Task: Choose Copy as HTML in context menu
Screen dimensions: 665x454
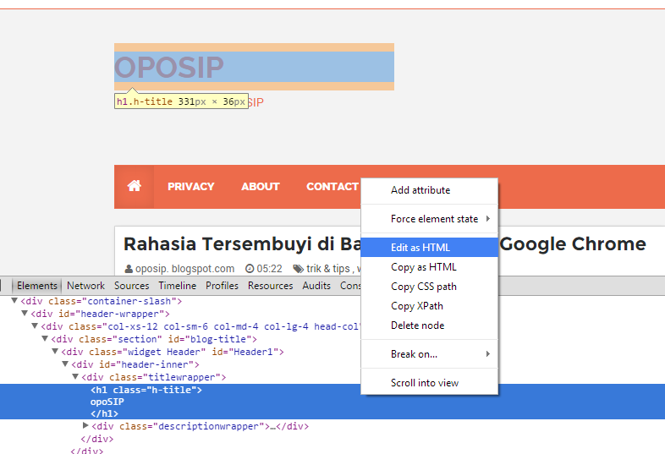Action: click(x=429, y=267)
